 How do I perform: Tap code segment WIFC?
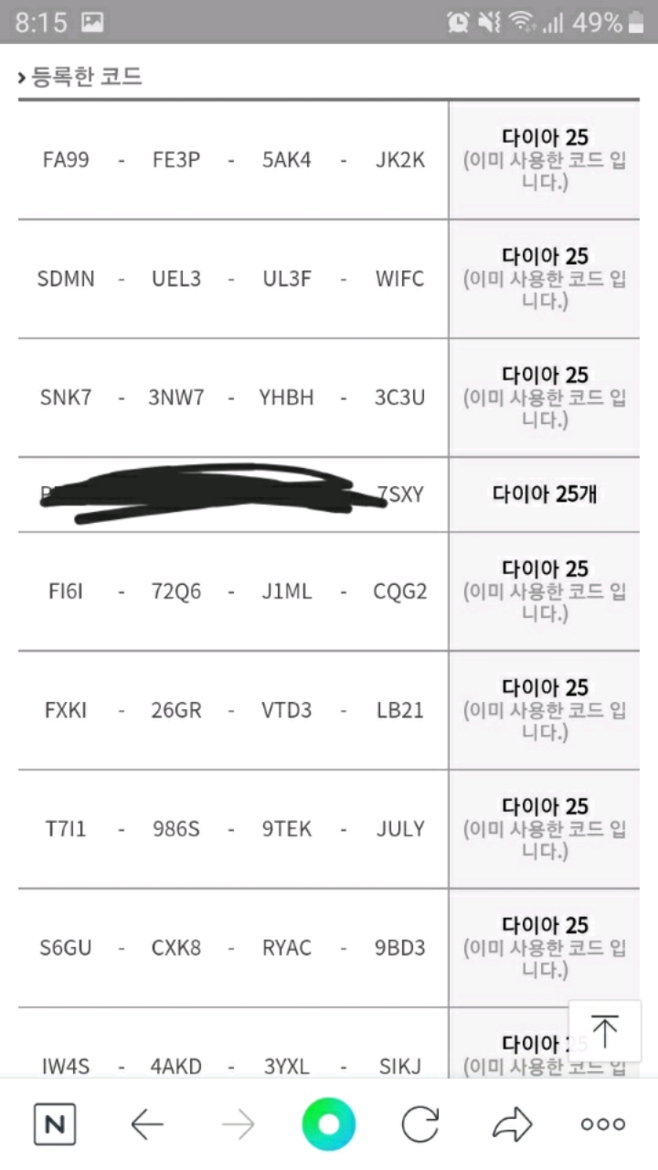(400, 279)
